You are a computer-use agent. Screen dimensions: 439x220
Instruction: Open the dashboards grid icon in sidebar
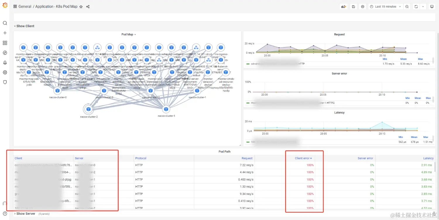5,43
